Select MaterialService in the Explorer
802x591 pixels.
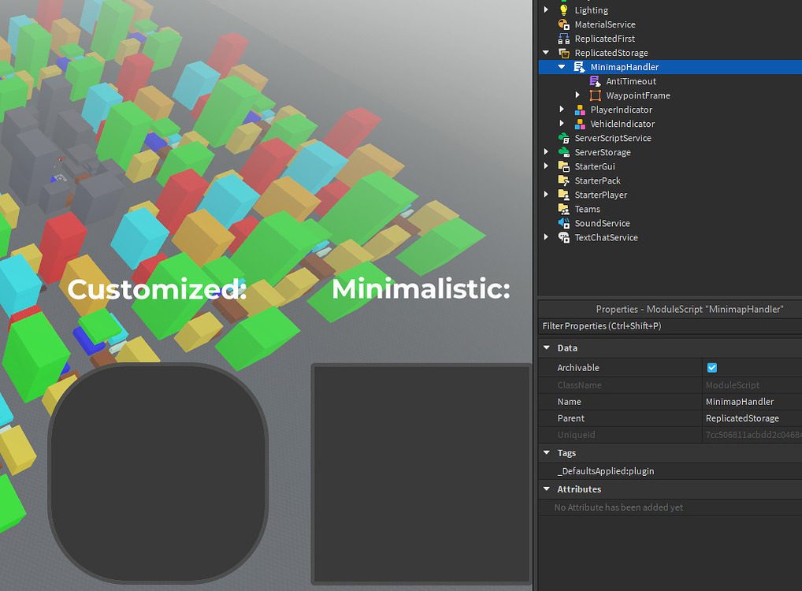[605, 24]
